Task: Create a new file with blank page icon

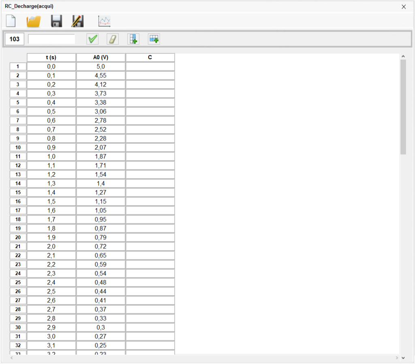Action: 11,21
